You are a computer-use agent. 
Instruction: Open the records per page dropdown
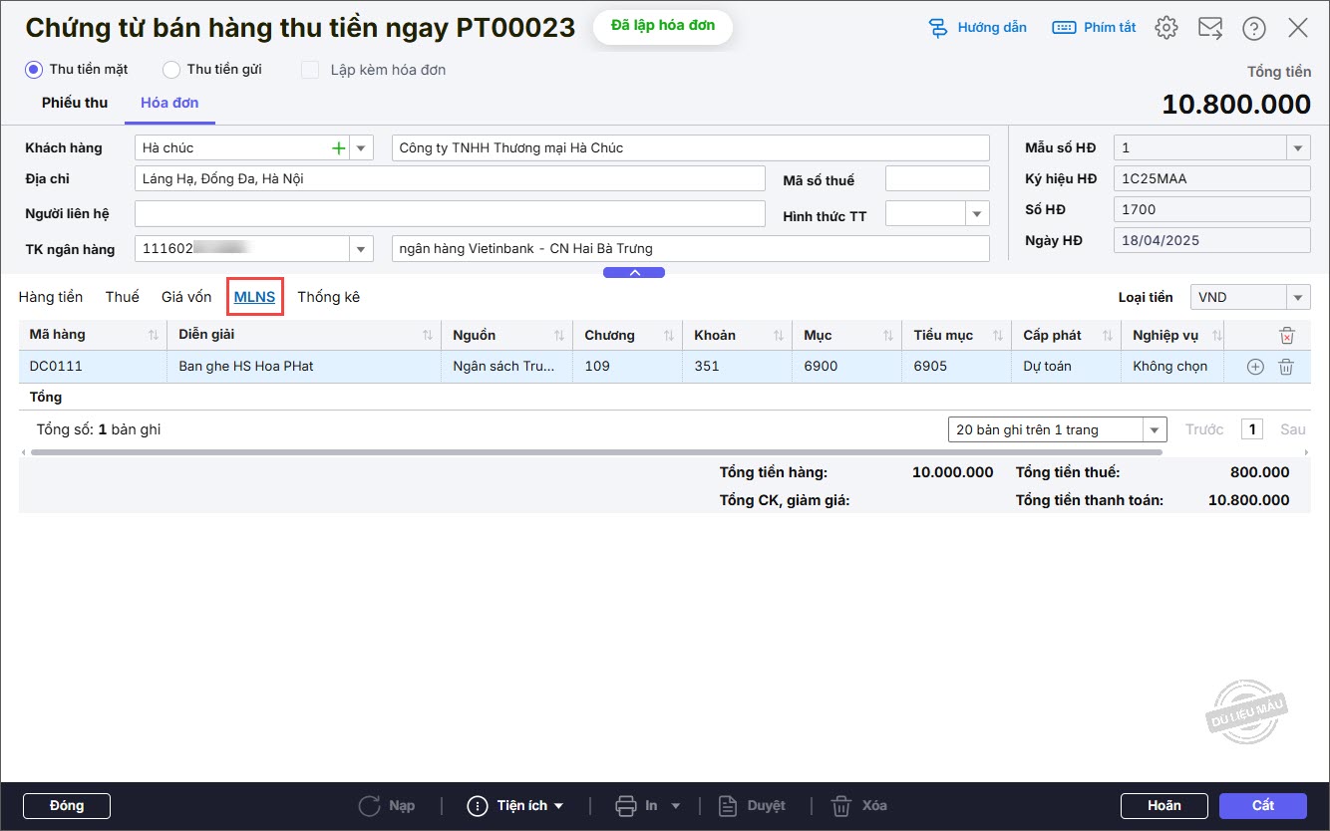click(1155, 429)
